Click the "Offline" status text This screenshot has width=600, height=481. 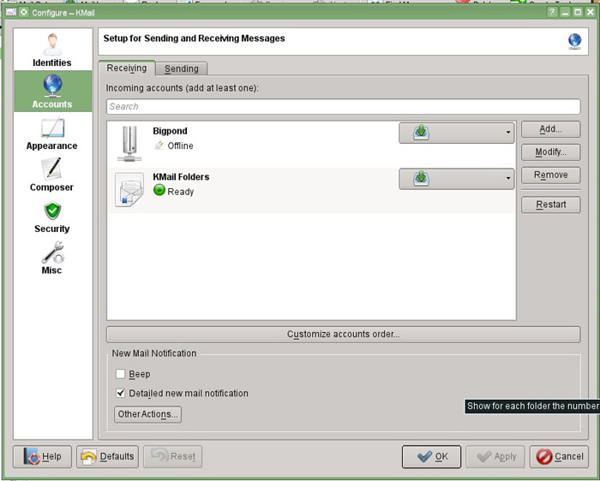pyautogui.click(x=180, y=146)
